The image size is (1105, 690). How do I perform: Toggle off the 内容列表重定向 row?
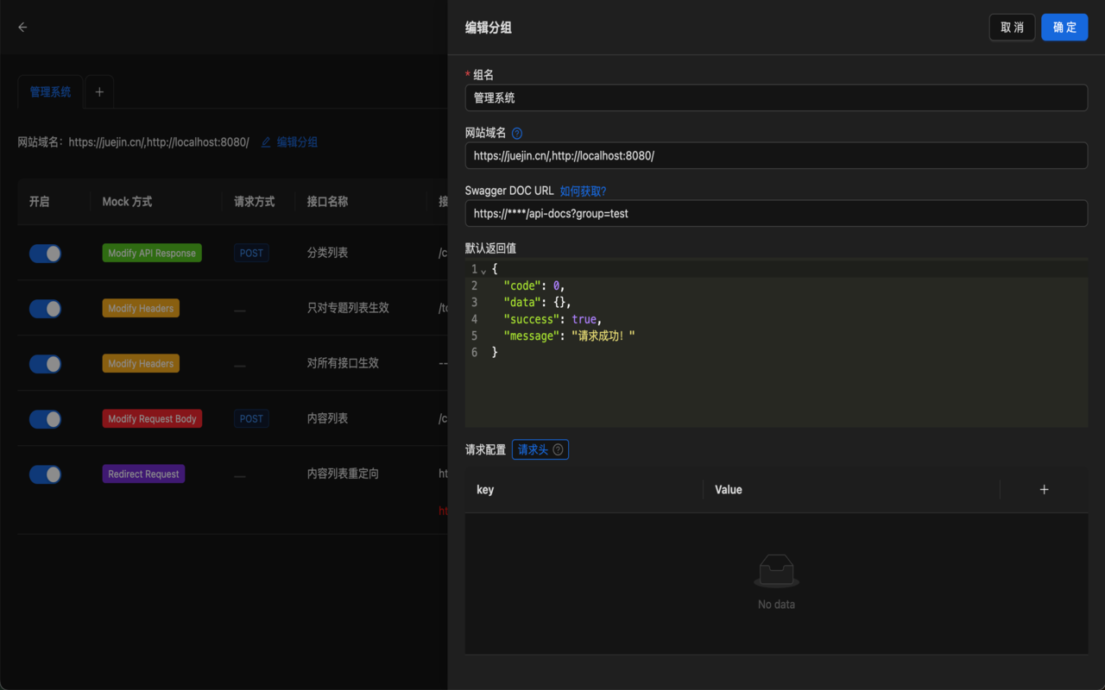coord(45,474)
